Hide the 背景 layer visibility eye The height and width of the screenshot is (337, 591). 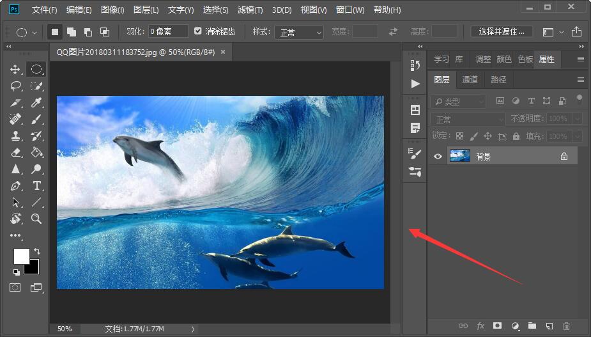coord(438,156)
